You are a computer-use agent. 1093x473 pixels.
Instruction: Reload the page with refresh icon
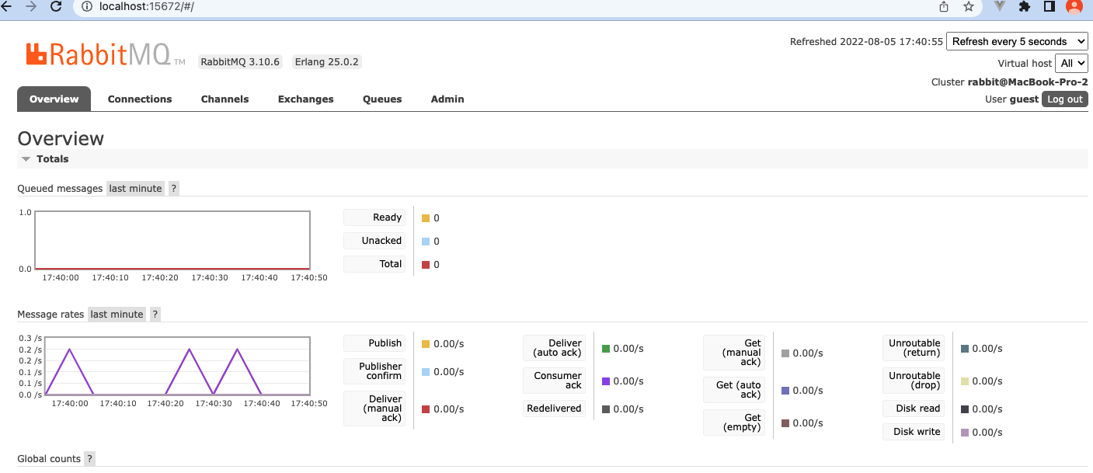[56, 6]
